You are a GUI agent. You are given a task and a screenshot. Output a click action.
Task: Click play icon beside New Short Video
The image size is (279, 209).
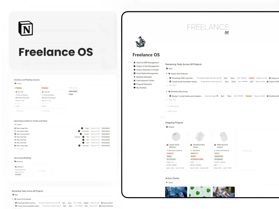click(15, 131)
